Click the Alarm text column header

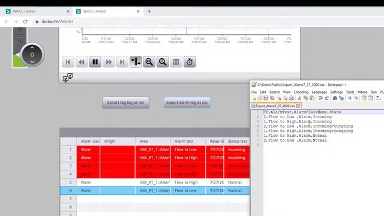[x=188, y=142]
